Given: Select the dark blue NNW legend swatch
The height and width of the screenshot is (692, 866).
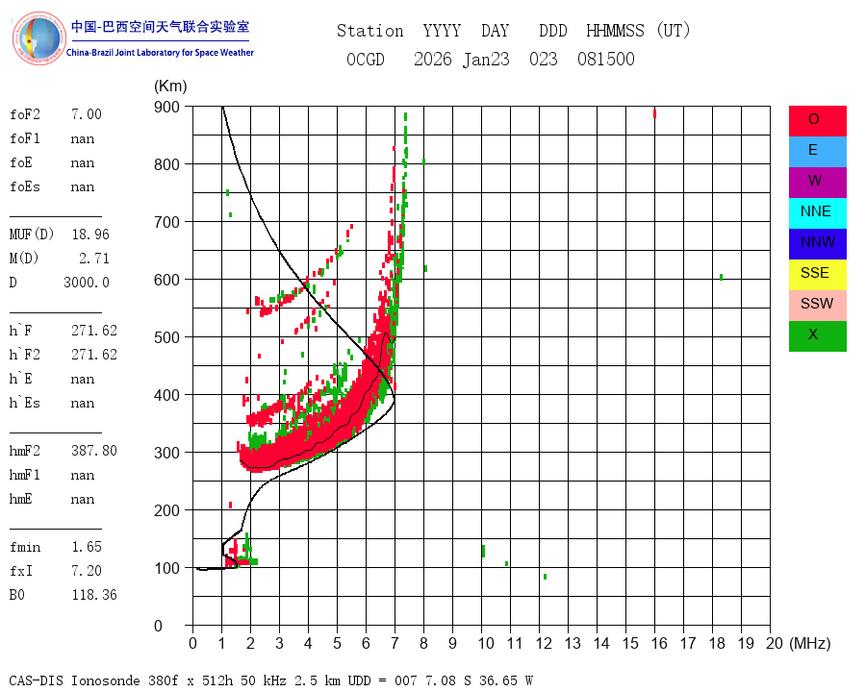Looking at the screenshot, I should pyautogui.click(x=817, y=244).
